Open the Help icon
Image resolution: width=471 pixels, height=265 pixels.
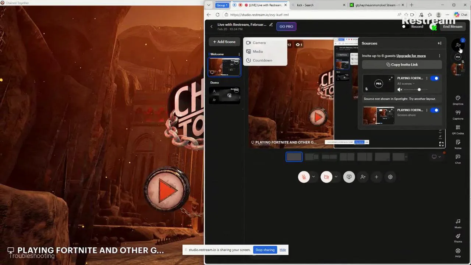coord(458,253)
